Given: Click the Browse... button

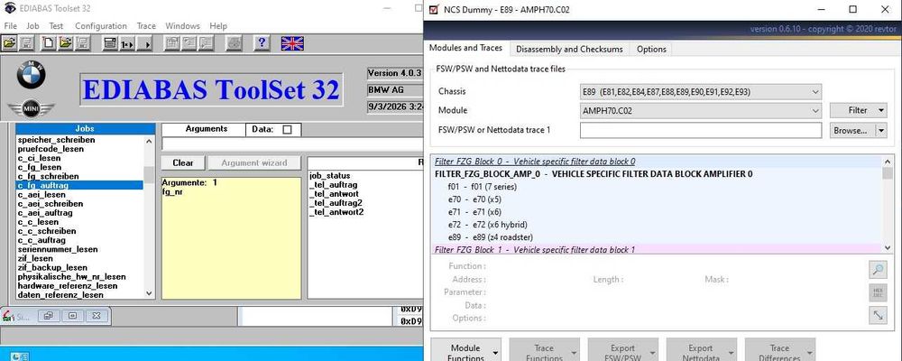Looking at the screenshot, I should tap(852, 131).
